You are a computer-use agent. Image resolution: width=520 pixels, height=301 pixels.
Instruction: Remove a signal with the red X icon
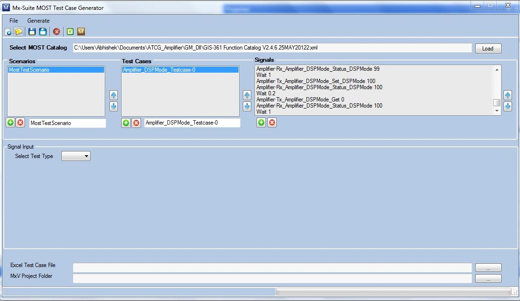[272, 123]
